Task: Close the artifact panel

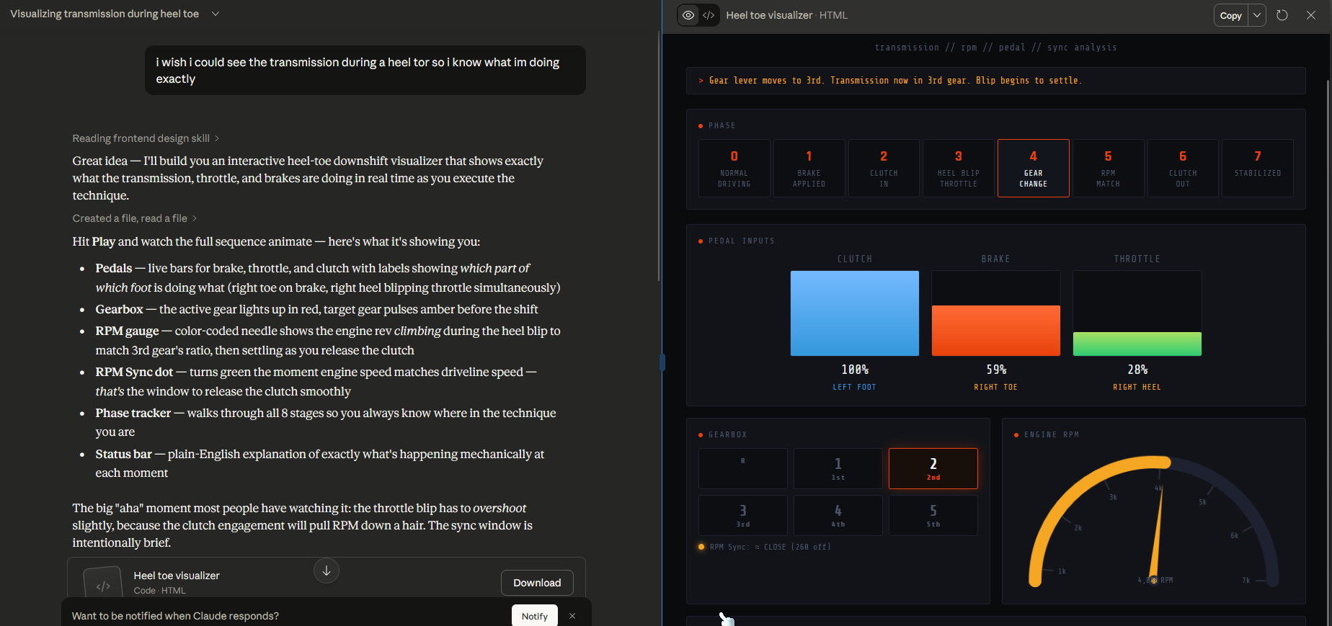Action: tap(1311, 15)
